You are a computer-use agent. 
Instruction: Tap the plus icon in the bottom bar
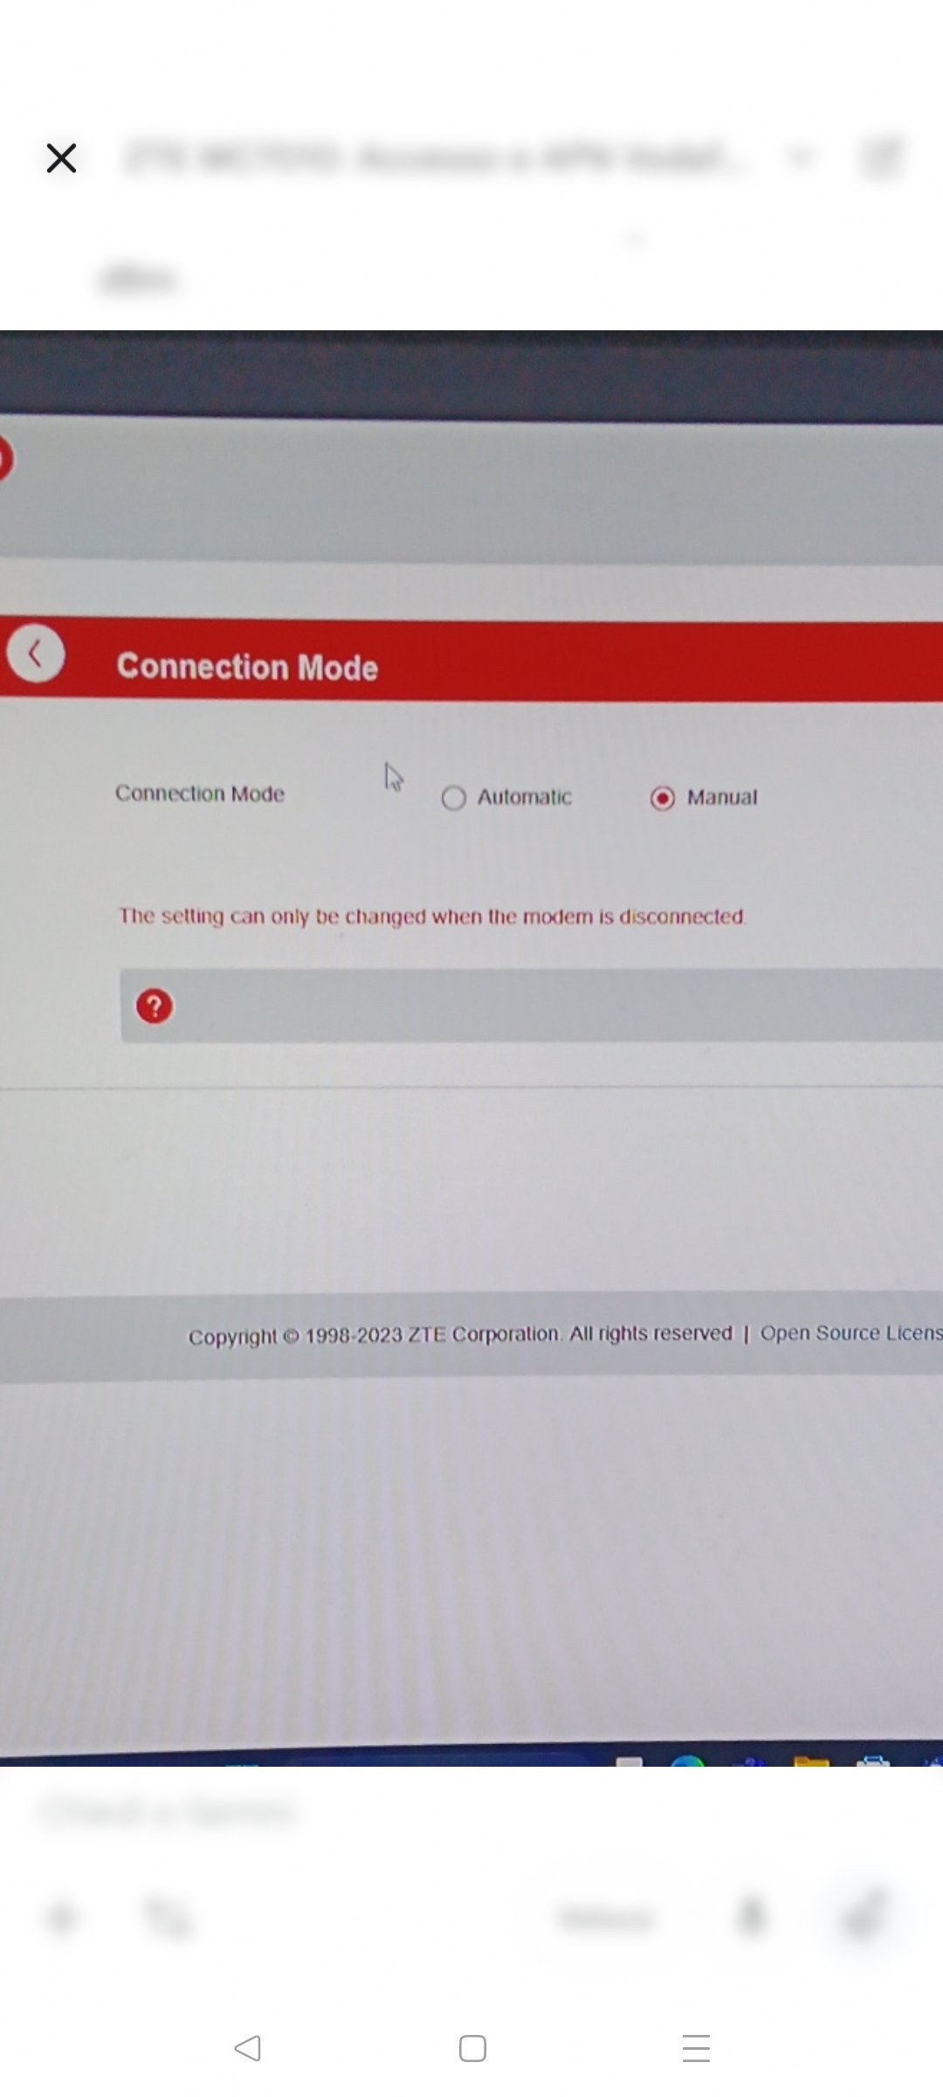point(62,1918)
